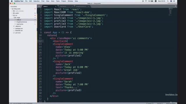Click the tab history navigation arrows
Viewport: 186px width, 104px height.
(39, 6)
